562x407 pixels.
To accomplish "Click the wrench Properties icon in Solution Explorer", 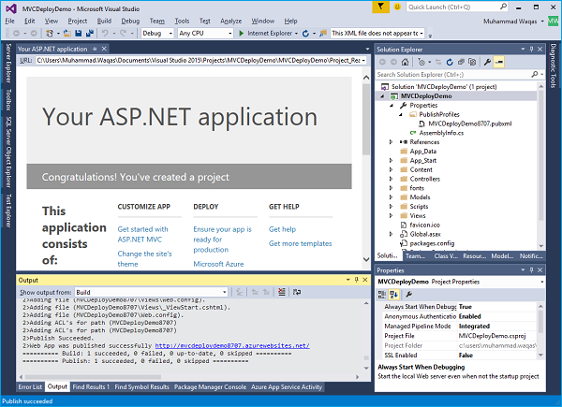I will [x=487, y=61].
